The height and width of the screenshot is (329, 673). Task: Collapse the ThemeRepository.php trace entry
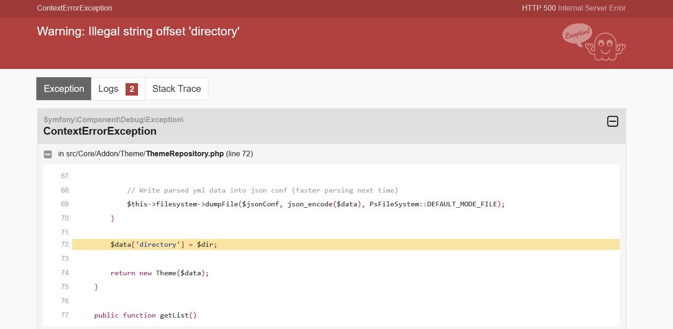pos(48,154)
